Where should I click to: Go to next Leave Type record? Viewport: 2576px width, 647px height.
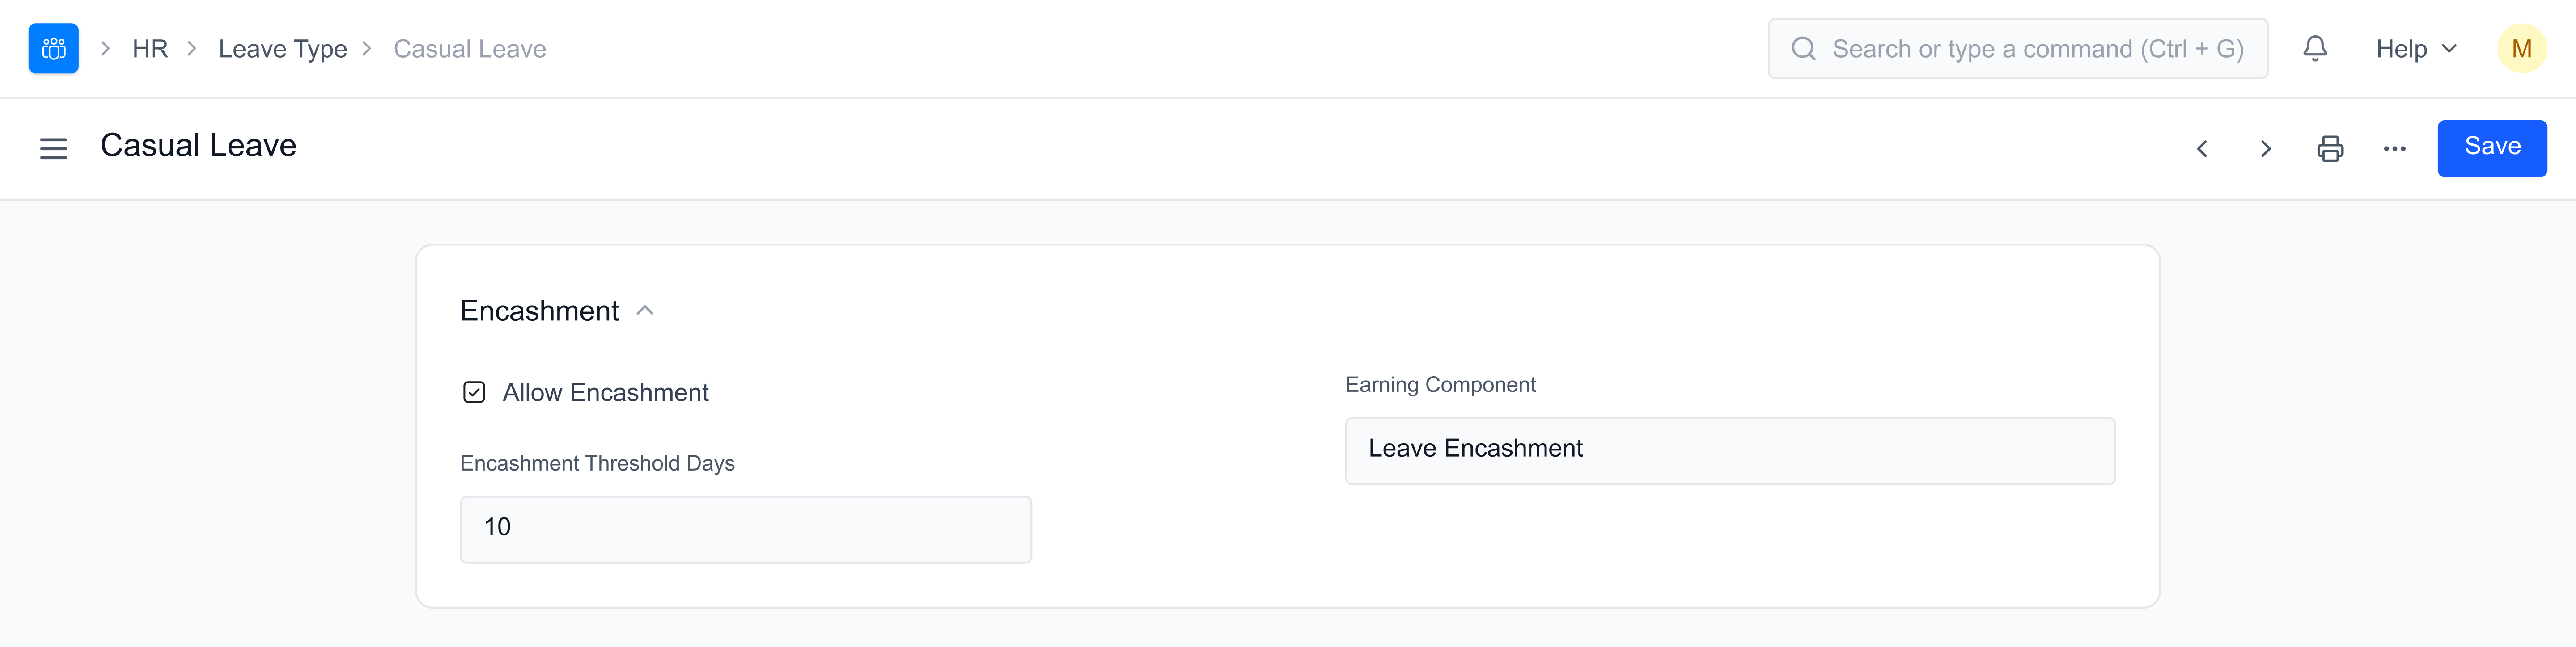pos(2265,149)
